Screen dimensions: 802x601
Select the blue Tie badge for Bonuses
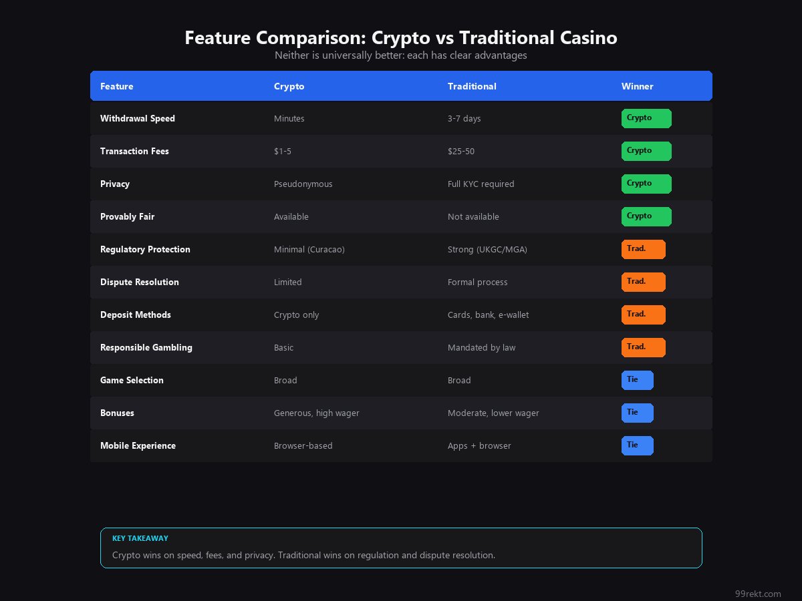637,413
